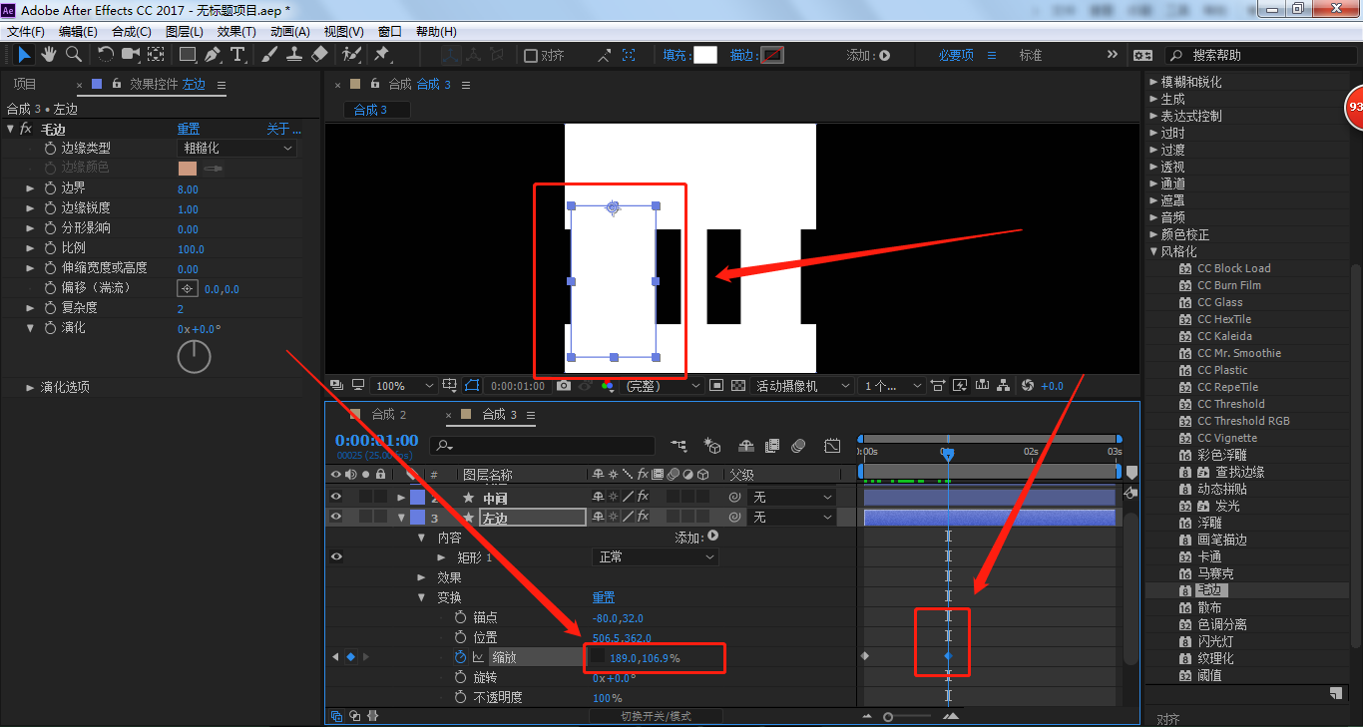The image size is (1363, 727).
Task: Click 重置 link for 毛边 effect
Action: coord(189,129)
